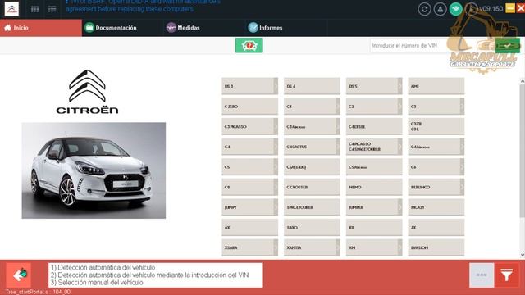
Task: Start automatic vehicle detection with green car icon
Action: [249, 45]
